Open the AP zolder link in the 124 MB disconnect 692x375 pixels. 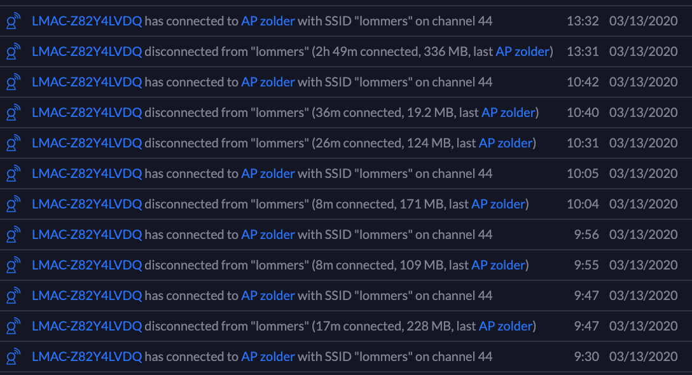coord(506,143)
